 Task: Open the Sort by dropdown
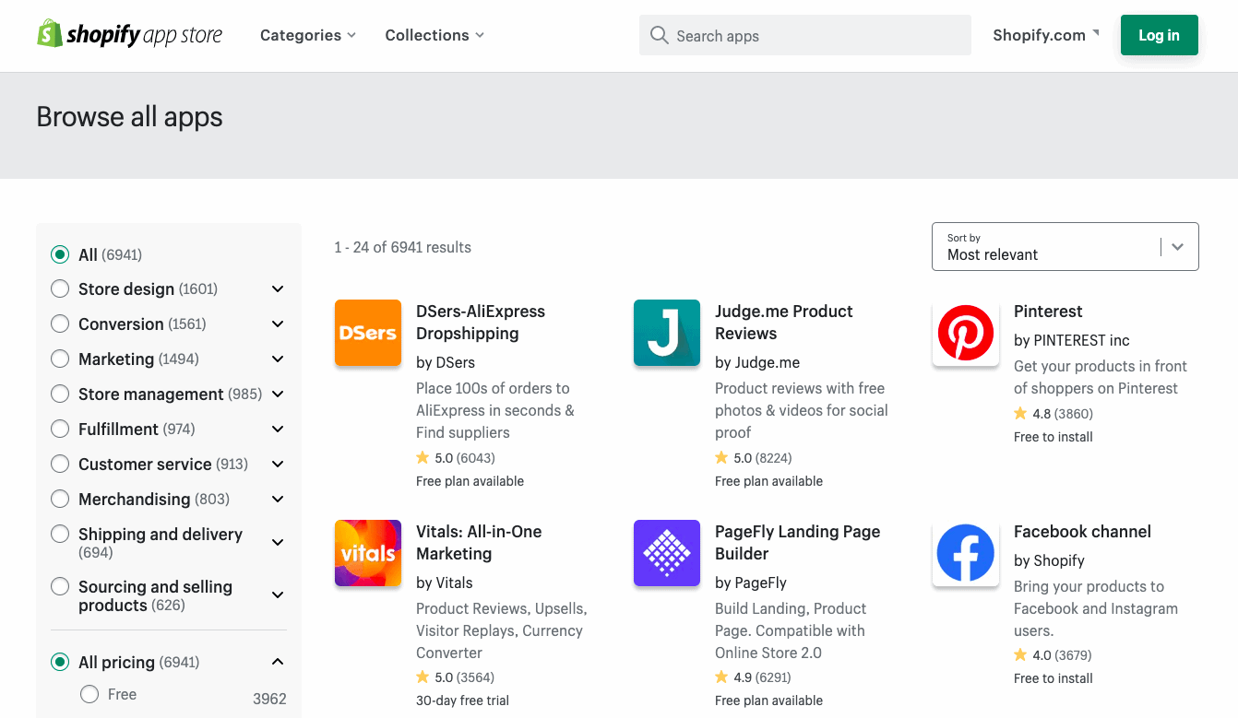point(1065,246)
